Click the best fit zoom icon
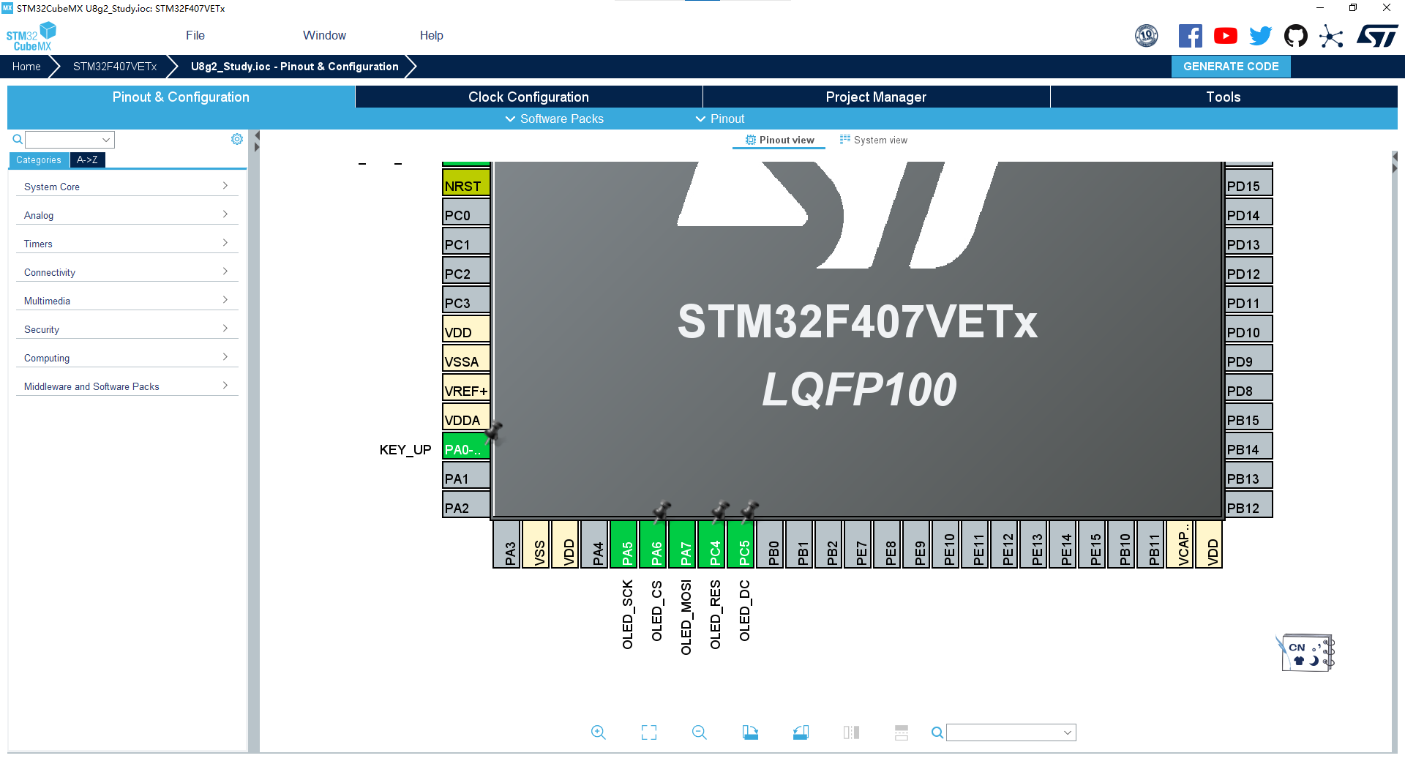Viewport: 1405px width, 761px height. tap(648, 732)
